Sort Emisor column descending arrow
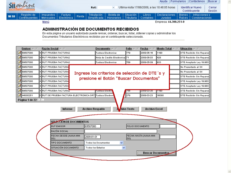 [37, 48]
